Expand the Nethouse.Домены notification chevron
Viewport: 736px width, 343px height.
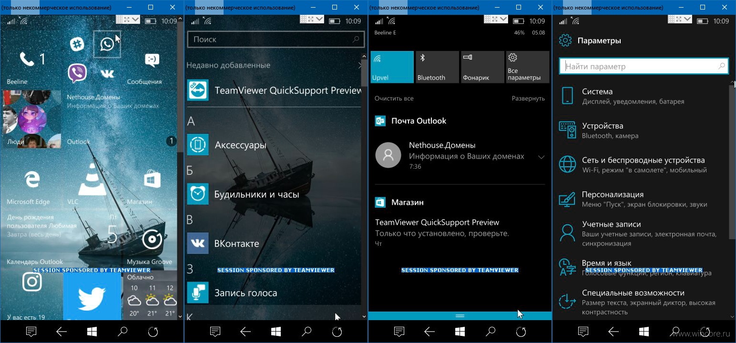[541, 157]
